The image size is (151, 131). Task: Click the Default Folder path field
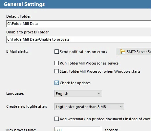click(x=78, y=24)
